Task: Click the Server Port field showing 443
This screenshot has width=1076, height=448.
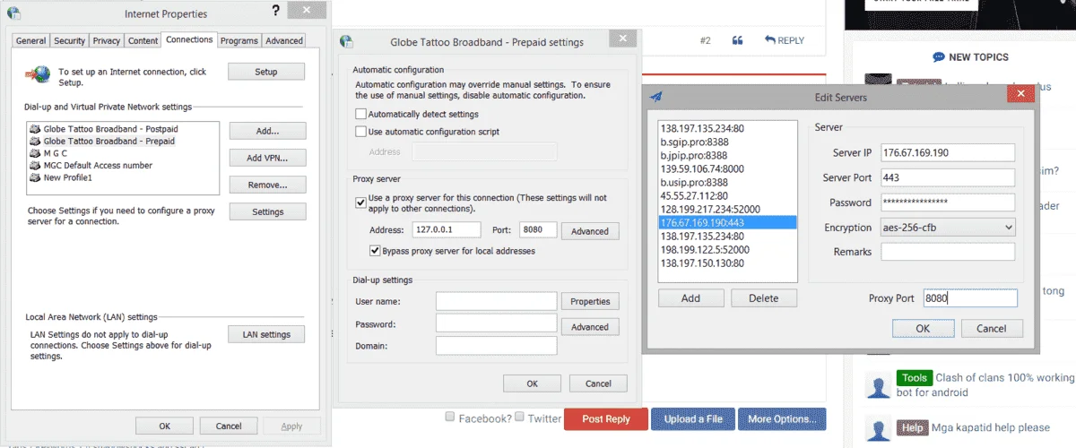Action: tap(947, 177)
